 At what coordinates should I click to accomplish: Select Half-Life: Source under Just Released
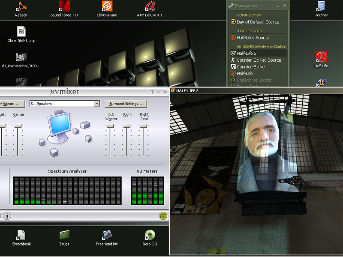point(259,38)
